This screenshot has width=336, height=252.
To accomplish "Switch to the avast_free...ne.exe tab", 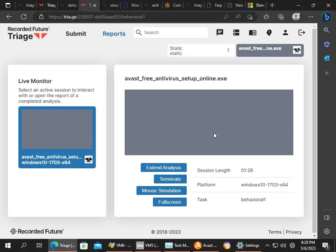I will point(270,50).
